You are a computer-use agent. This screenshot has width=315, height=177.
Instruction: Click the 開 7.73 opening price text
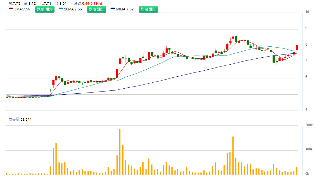(x=14, y=3)
